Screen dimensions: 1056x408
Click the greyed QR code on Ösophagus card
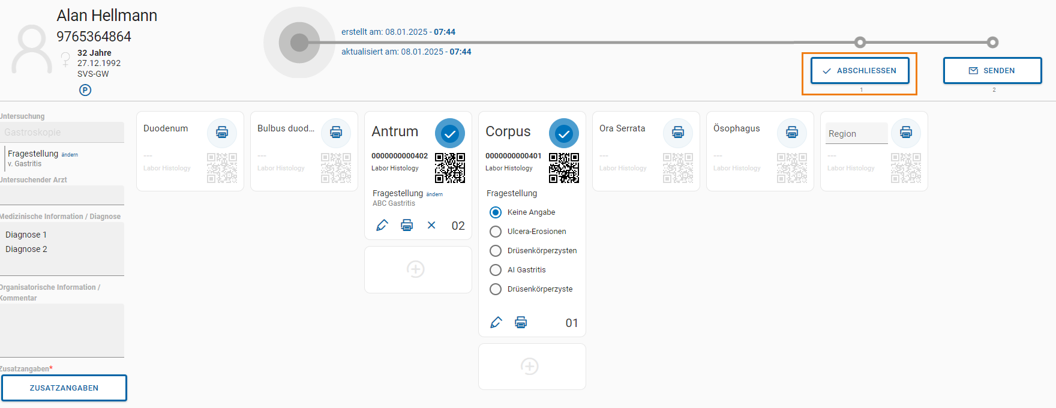point(792,168)
